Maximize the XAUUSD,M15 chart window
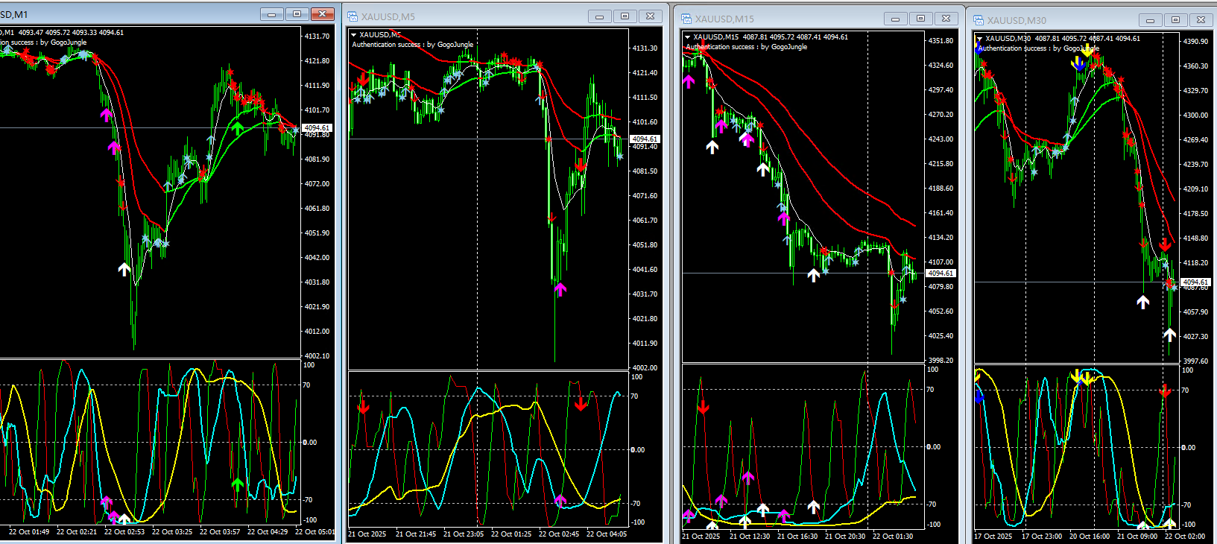Screen dimensions: 1217x544 click(x=920, y=19)
